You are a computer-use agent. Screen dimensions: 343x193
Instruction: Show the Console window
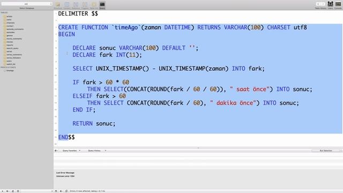coord(338,5)
